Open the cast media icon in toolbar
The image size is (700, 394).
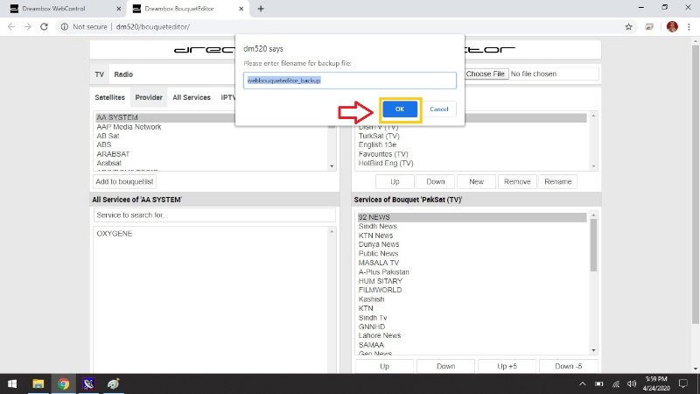pyautogui.click(x=649, y=27)
